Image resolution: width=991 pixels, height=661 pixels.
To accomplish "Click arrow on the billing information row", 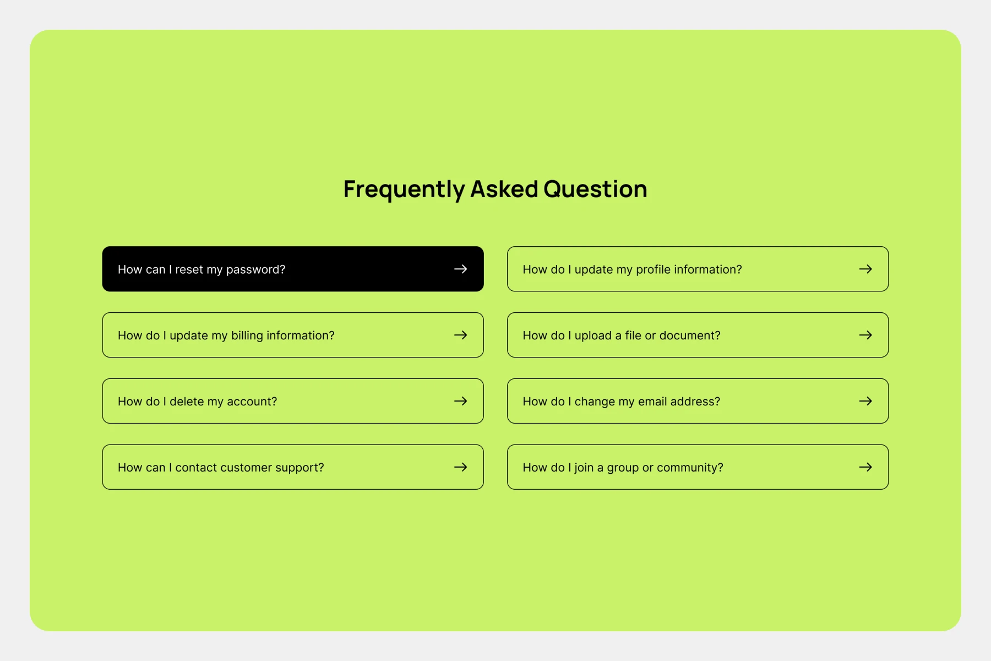I will click(460, 335).
